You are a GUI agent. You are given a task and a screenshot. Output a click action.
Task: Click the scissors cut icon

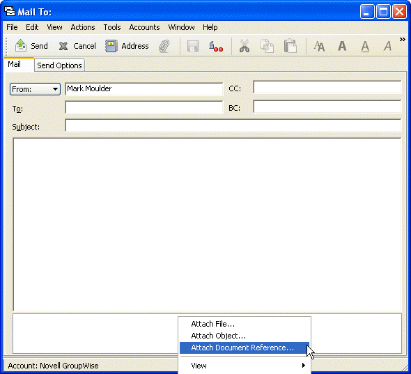[x=245, y=46]
